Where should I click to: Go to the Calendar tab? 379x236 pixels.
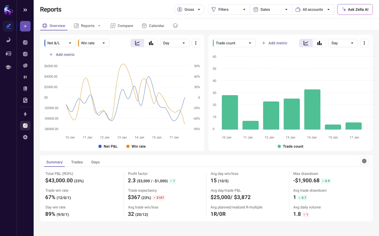coord(153,26)
